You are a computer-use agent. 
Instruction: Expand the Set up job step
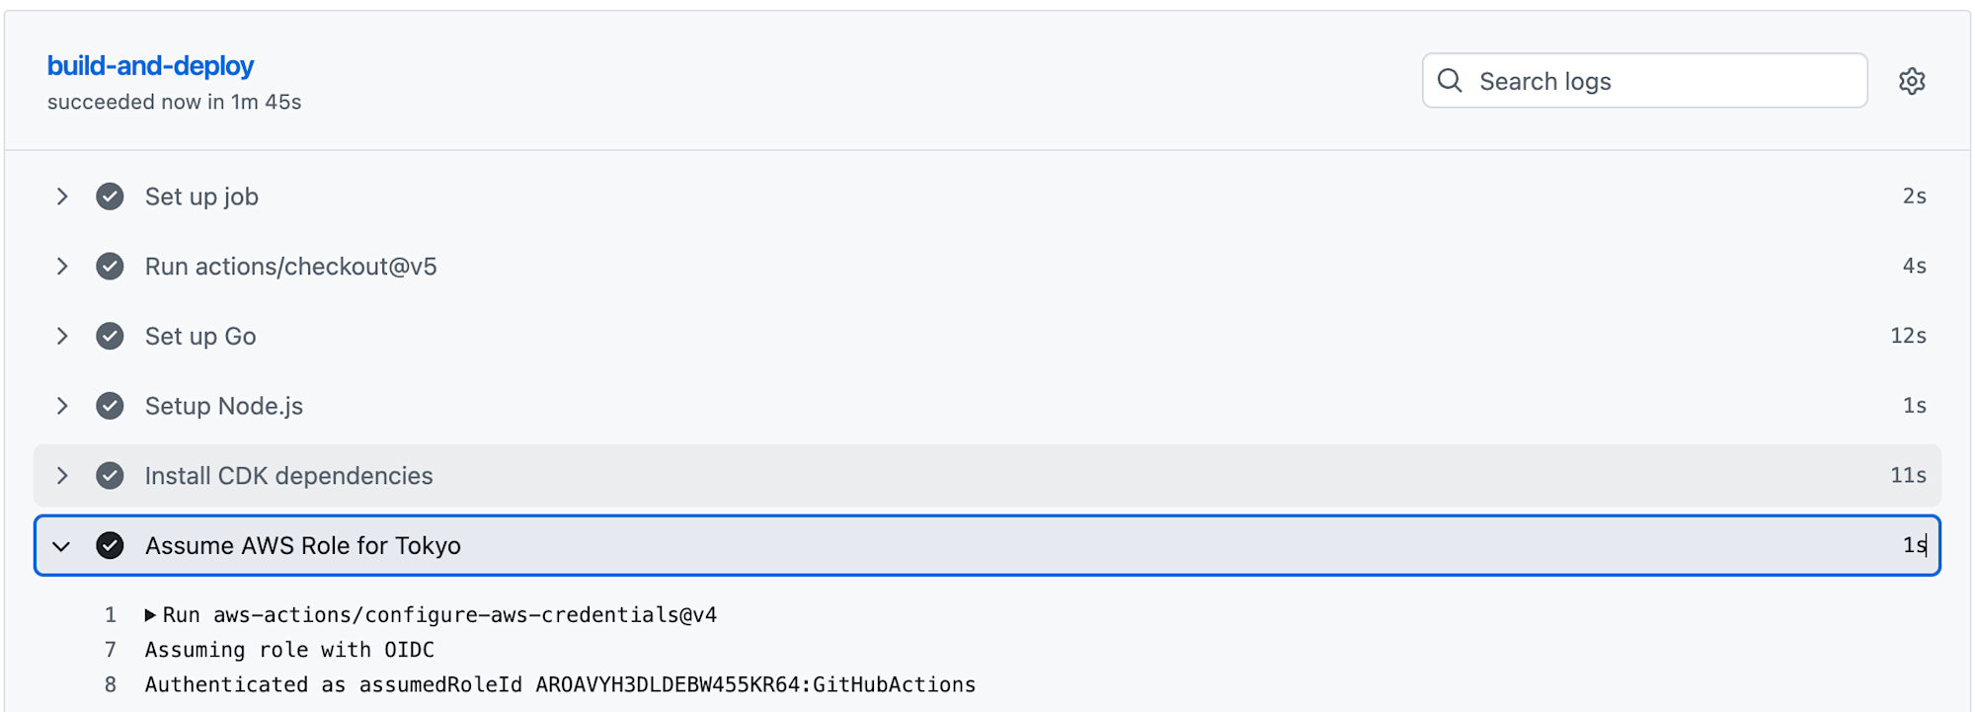[x=62, y=197]
